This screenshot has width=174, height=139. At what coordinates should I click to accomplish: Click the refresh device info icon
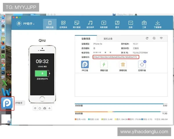pyautogui.click(x=147, y=38)
